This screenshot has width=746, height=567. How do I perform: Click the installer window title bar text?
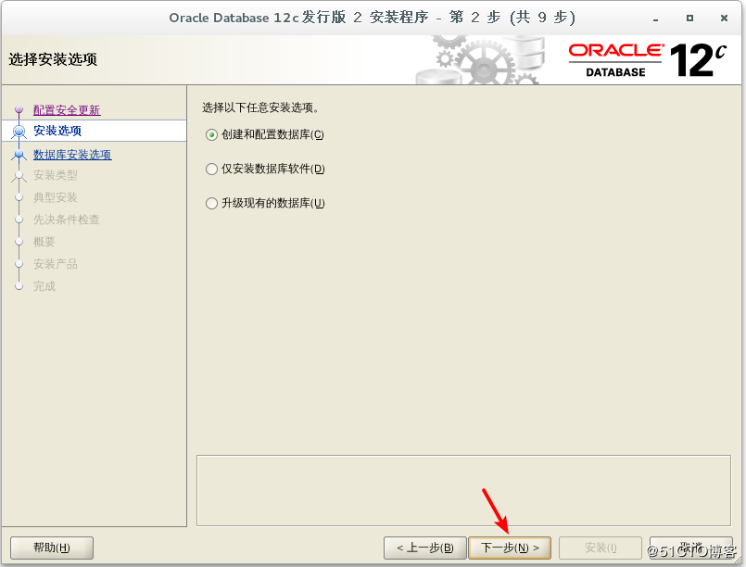click(372, 18)
